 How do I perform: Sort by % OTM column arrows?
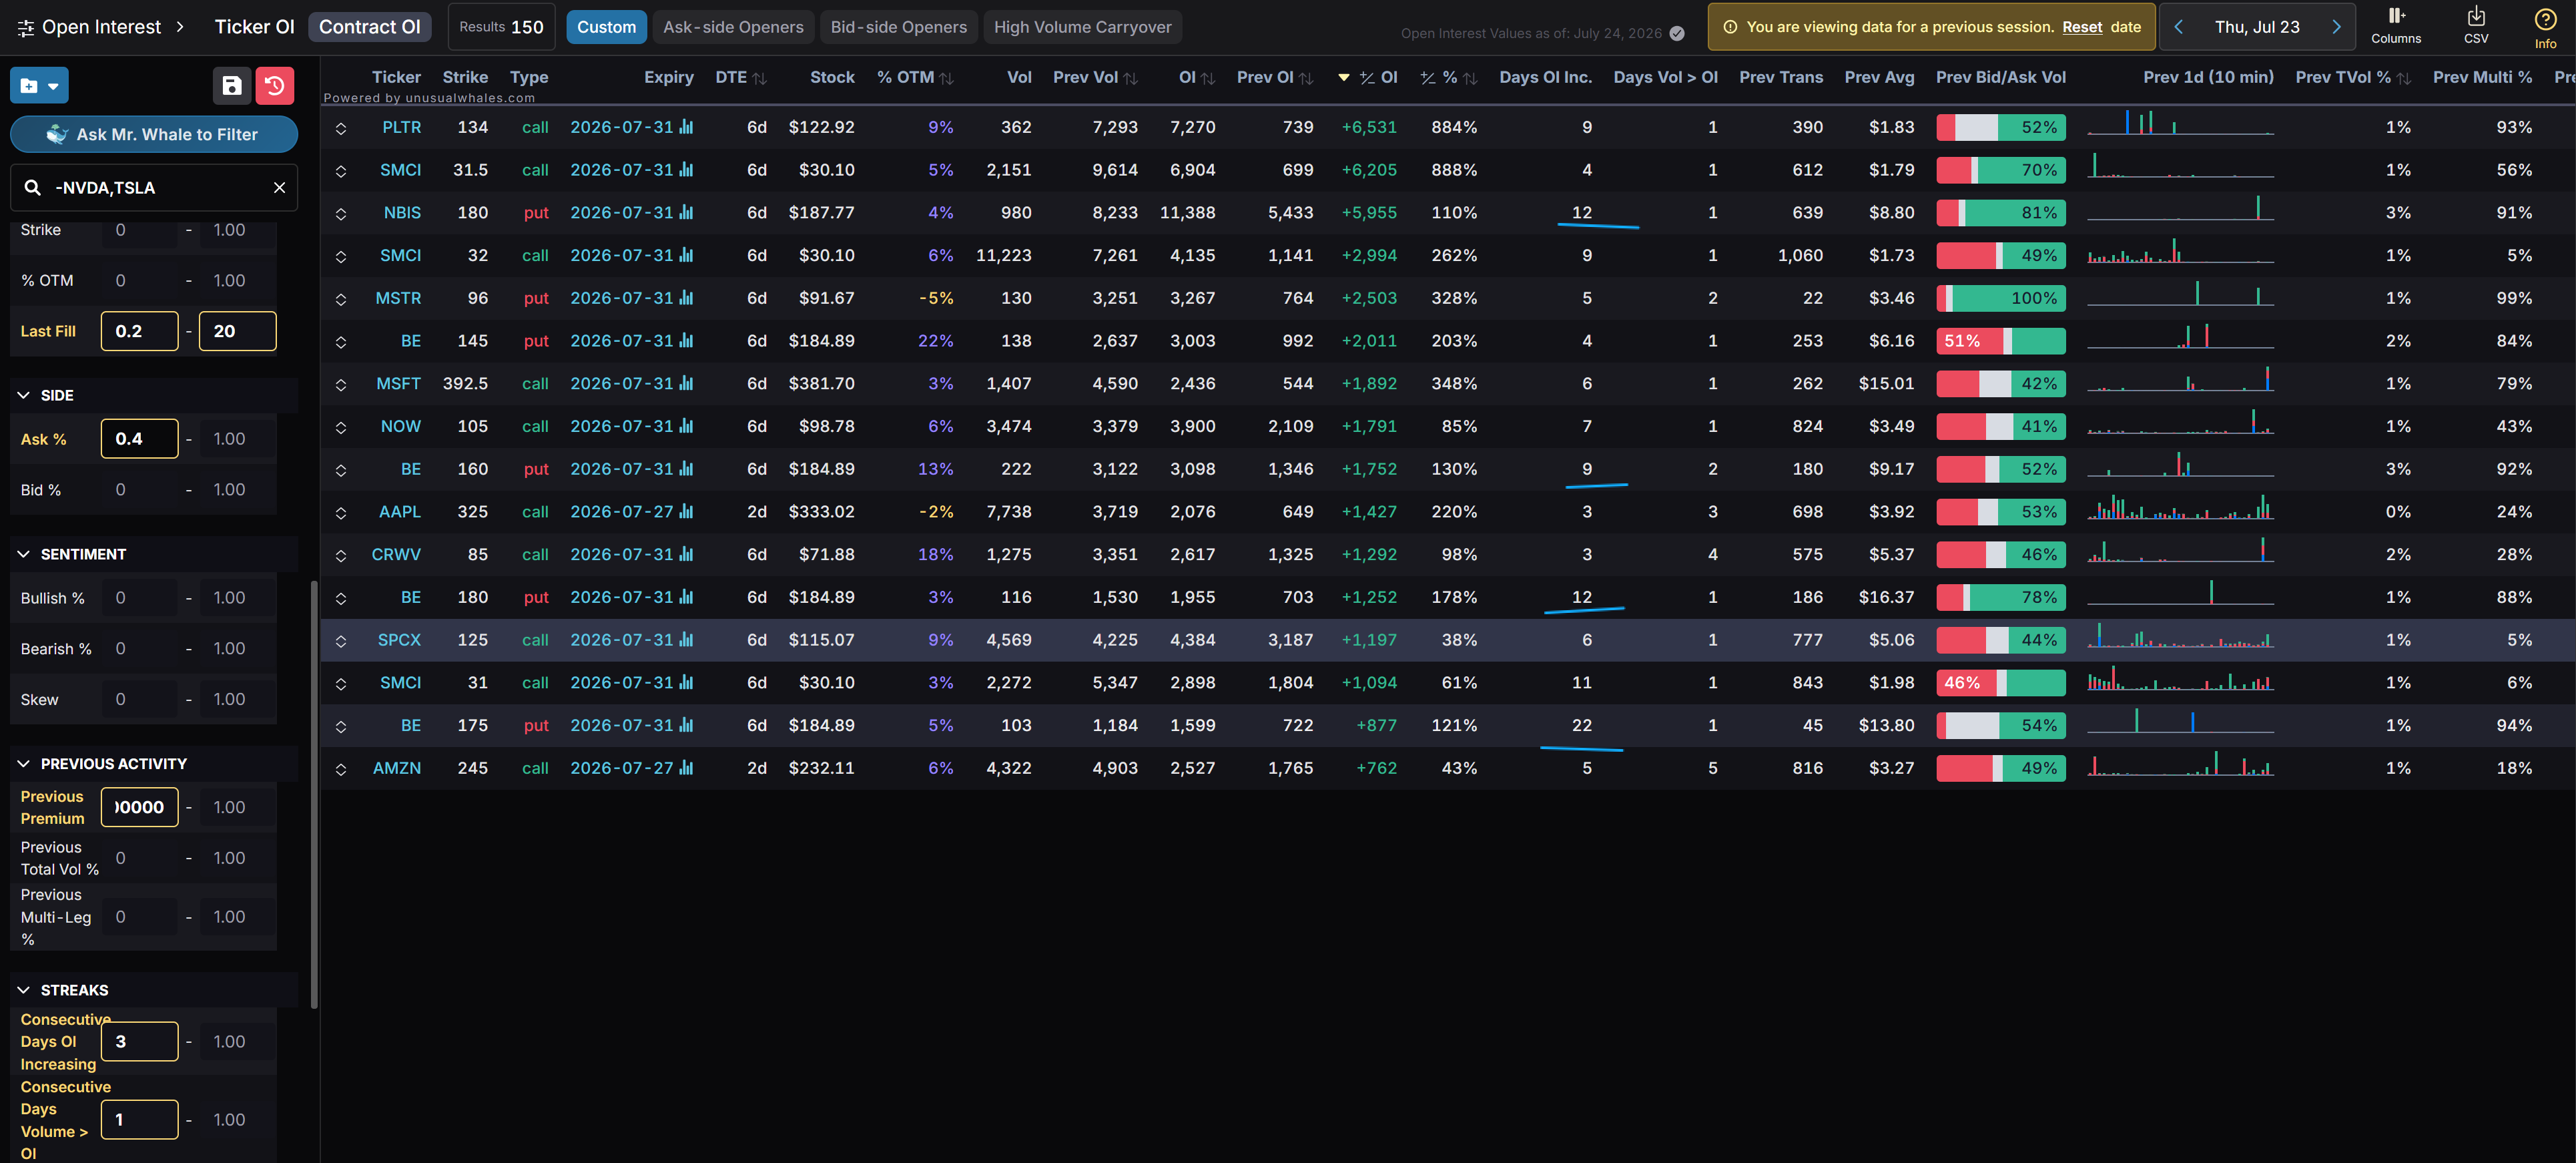click(946, 78)
